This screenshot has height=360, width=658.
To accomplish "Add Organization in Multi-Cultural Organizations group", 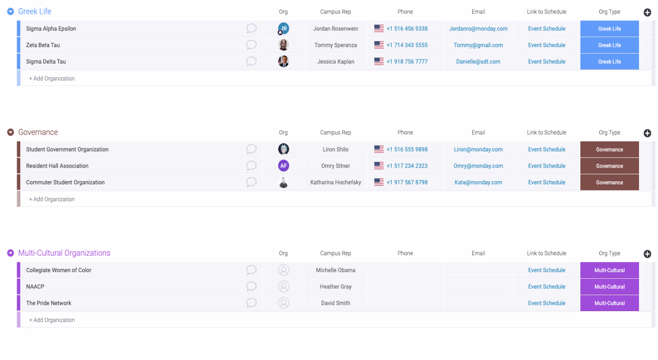I will click(52, 320).
